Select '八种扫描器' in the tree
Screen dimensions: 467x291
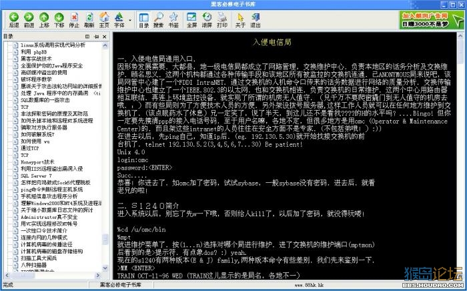33,265
